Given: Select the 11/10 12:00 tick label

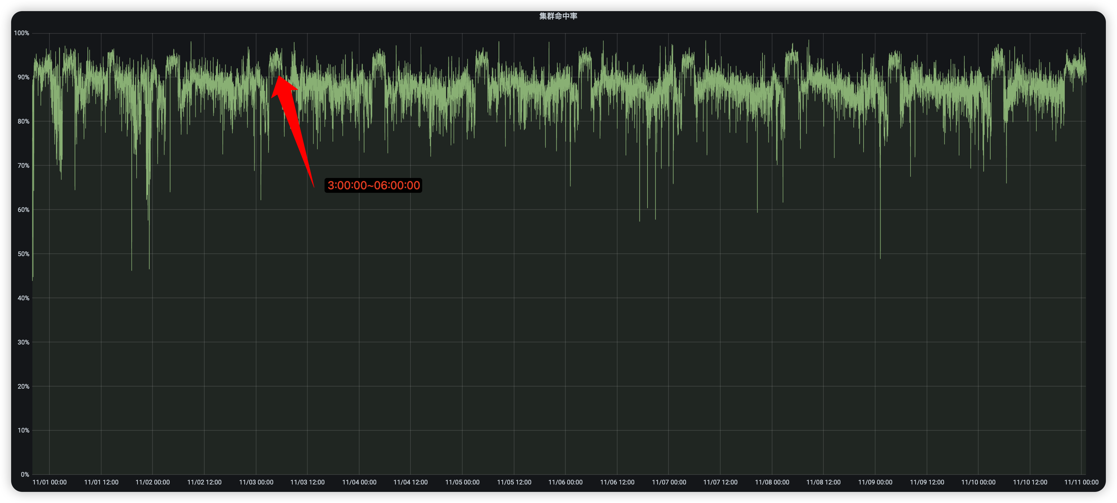Looking at the screenshot, I should click(x=1030, y=482).
